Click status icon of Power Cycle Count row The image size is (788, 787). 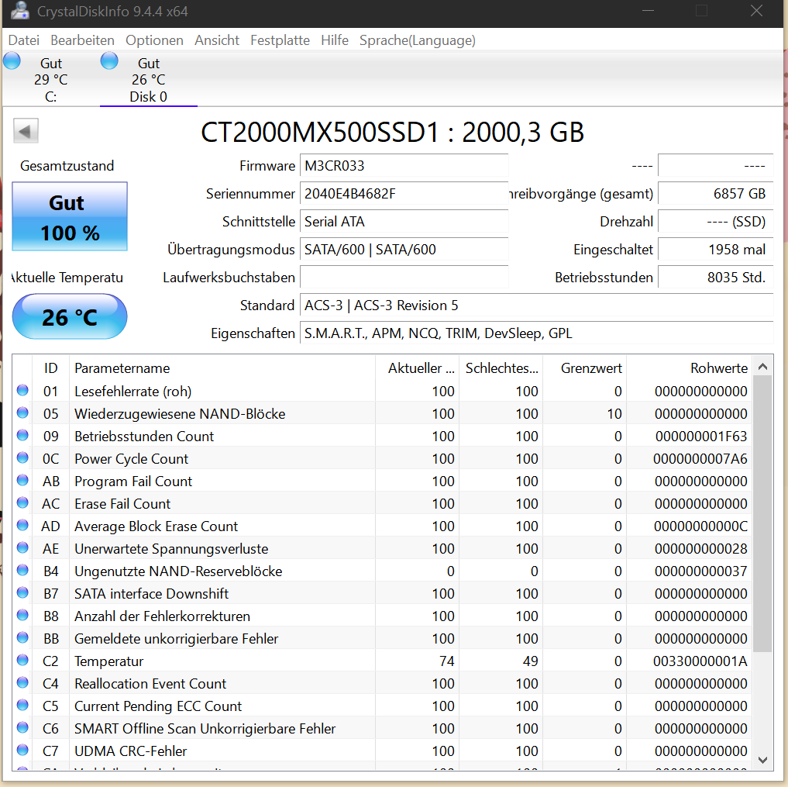click(x=22, y=457)
